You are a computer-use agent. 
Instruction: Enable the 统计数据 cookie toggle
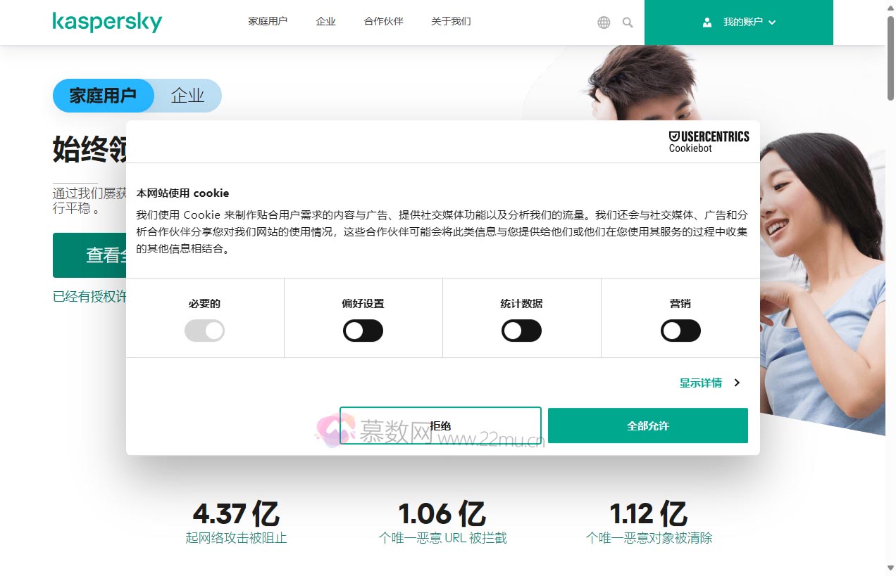(521, 331)
